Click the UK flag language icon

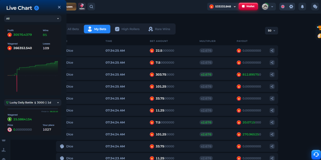point(283,6)
